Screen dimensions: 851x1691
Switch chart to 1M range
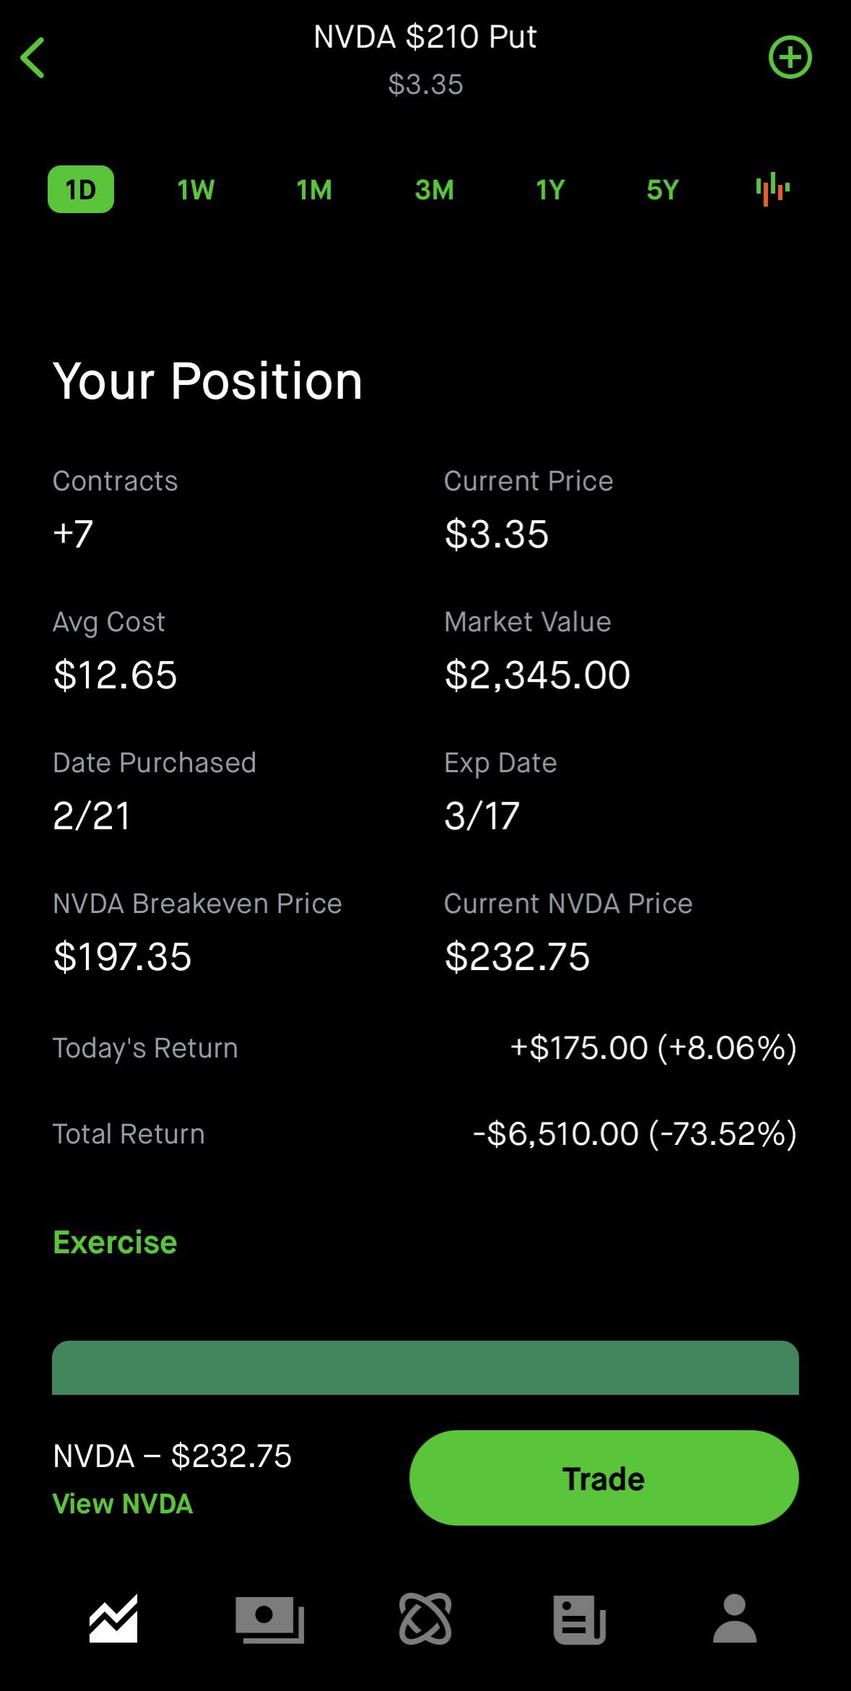314,190
